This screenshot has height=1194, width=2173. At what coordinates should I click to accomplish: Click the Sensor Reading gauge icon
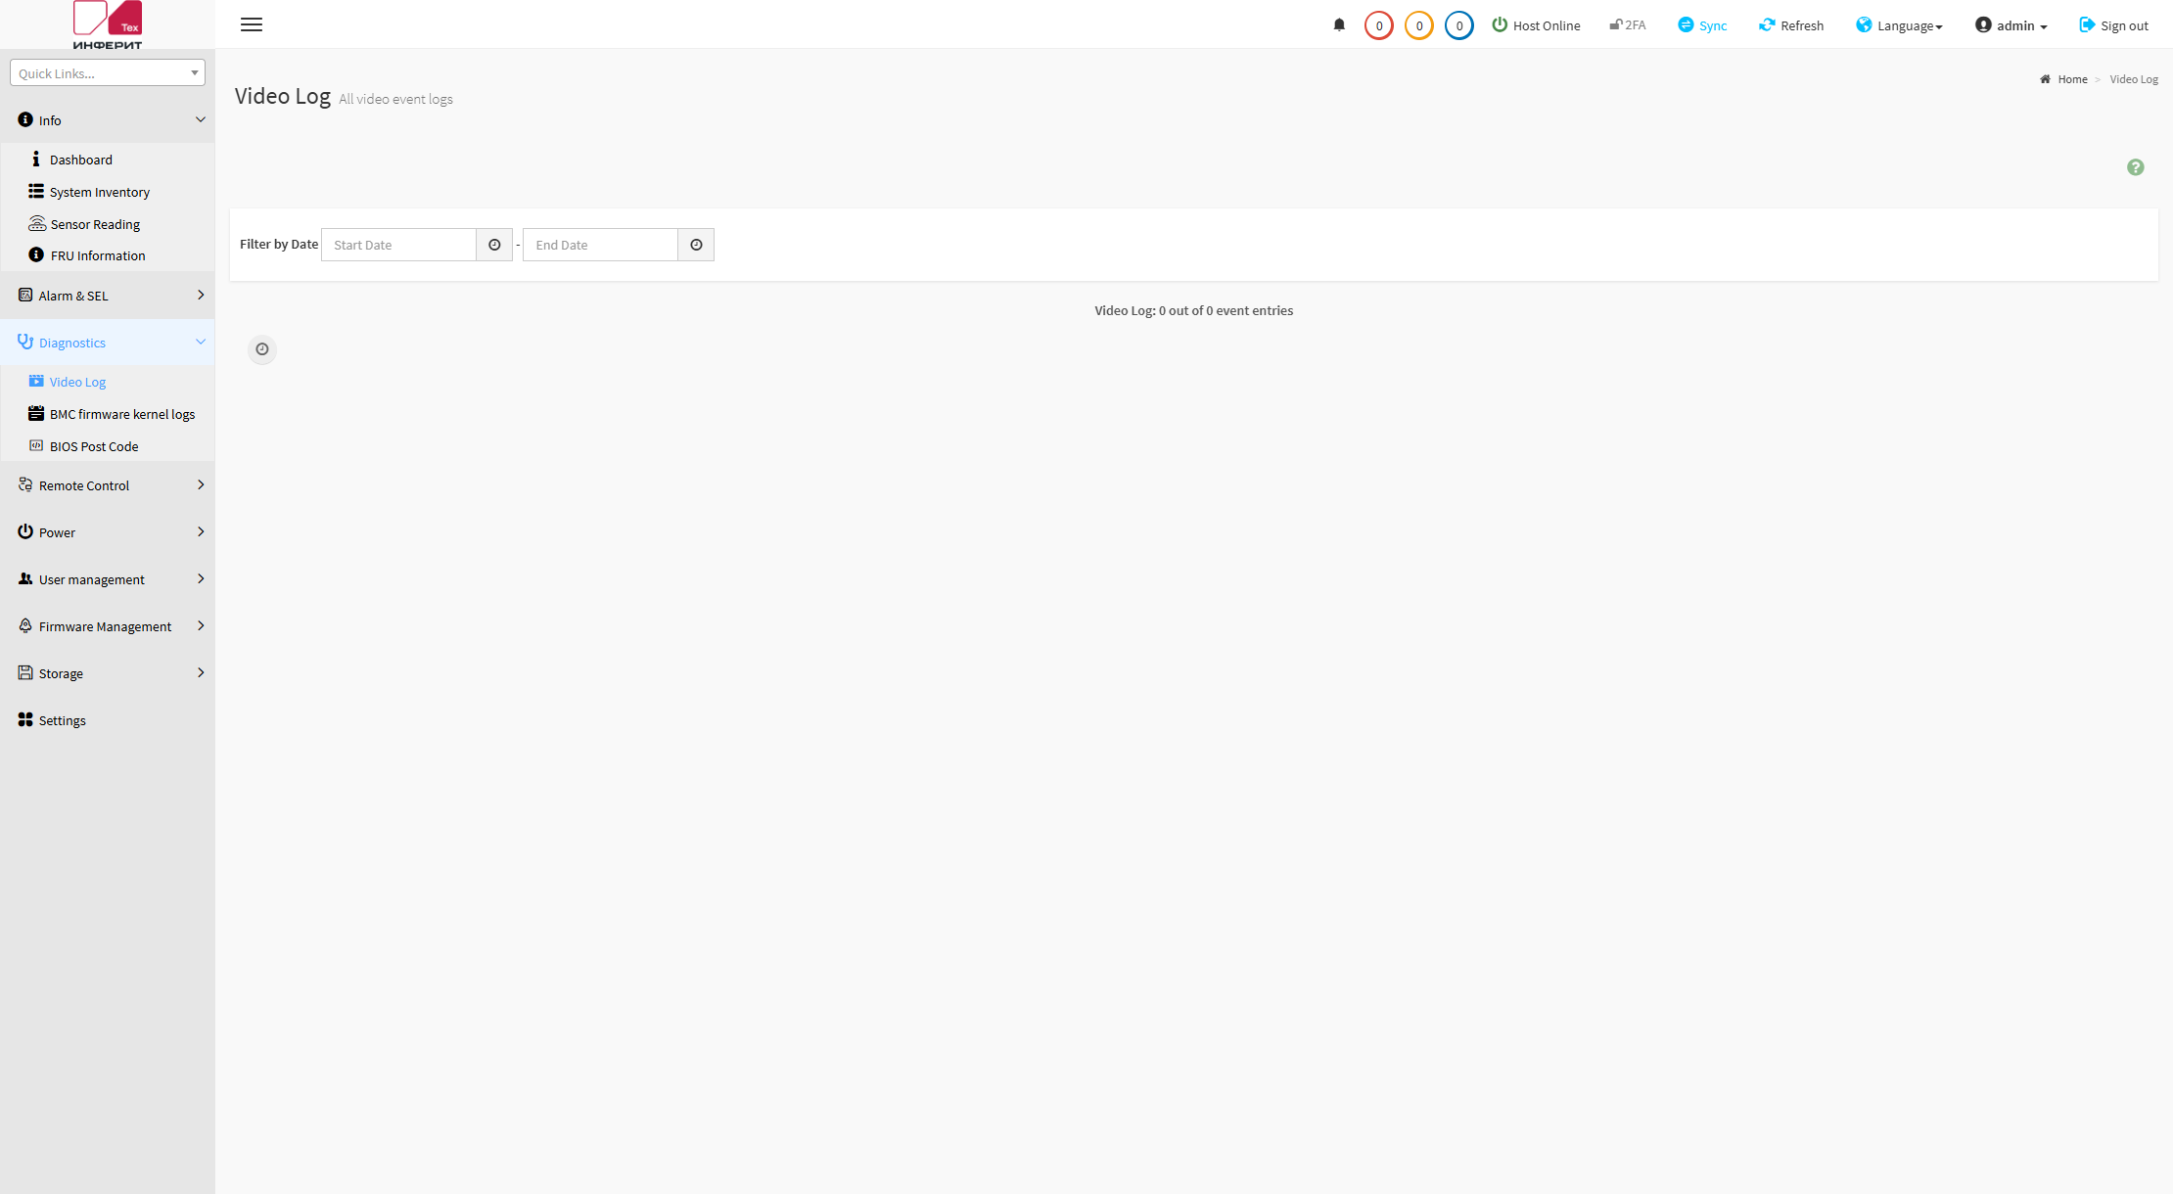37,223
